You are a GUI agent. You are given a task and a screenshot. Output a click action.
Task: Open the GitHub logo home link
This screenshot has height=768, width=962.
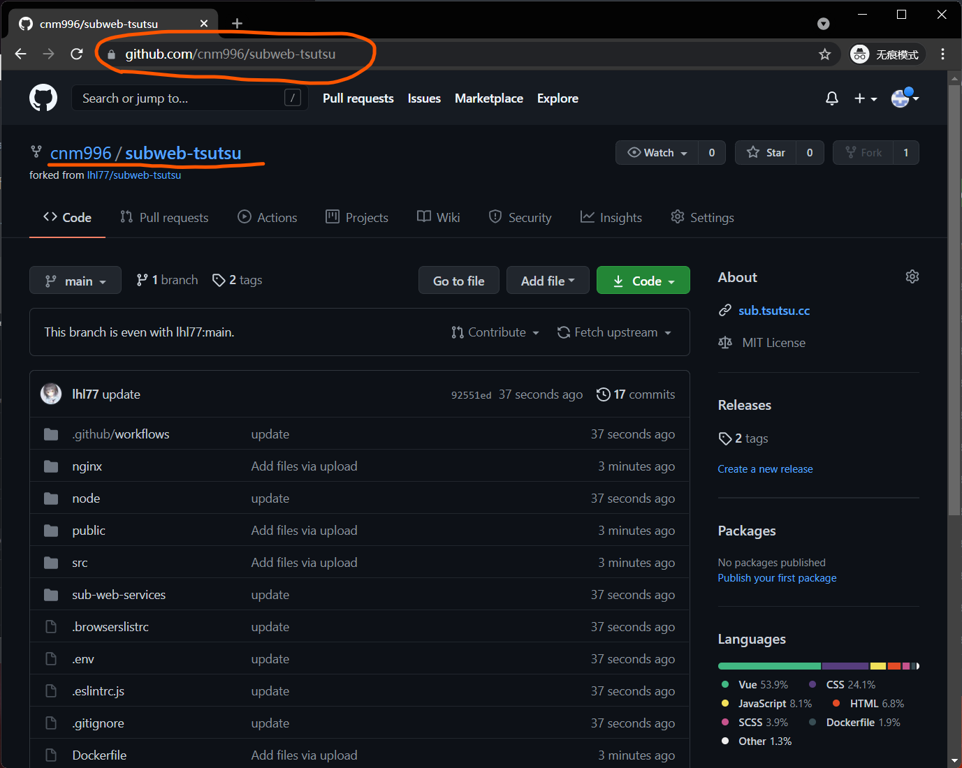(43, 98)
